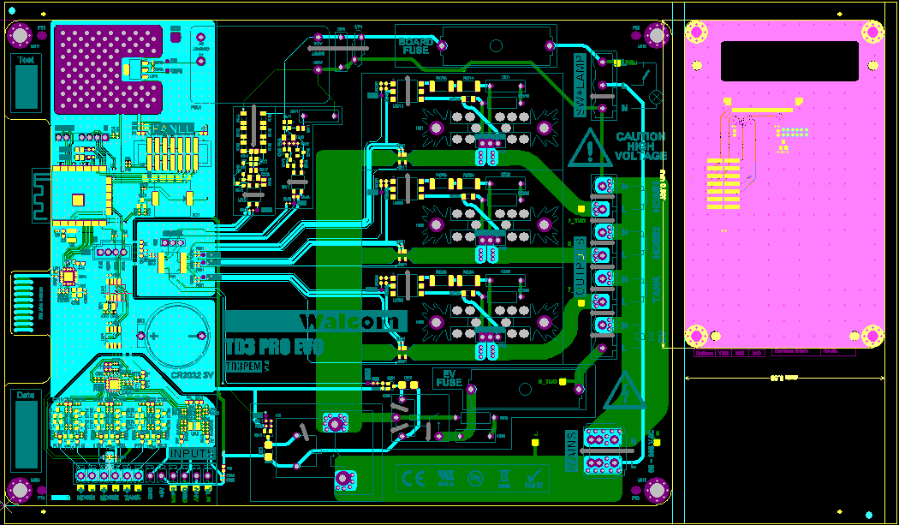Viewport: 899px width, 525px height.
Task: Click the SW+LAMP connector label
Action: tap(580, 86)
